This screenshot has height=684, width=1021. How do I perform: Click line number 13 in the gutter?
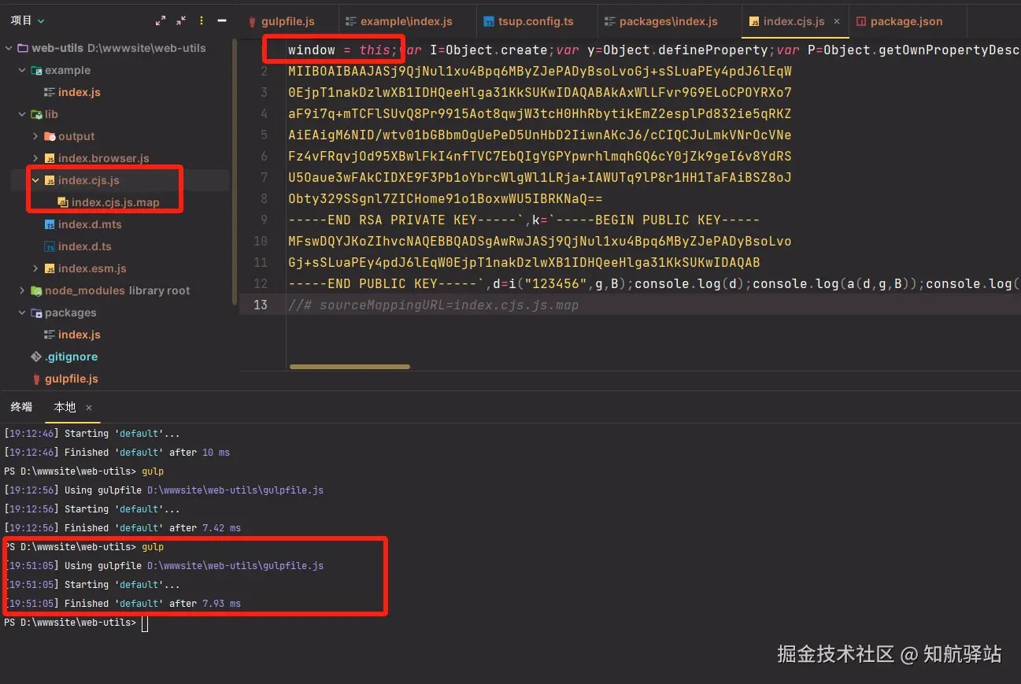pyautogui.click(x=260, y=305)
